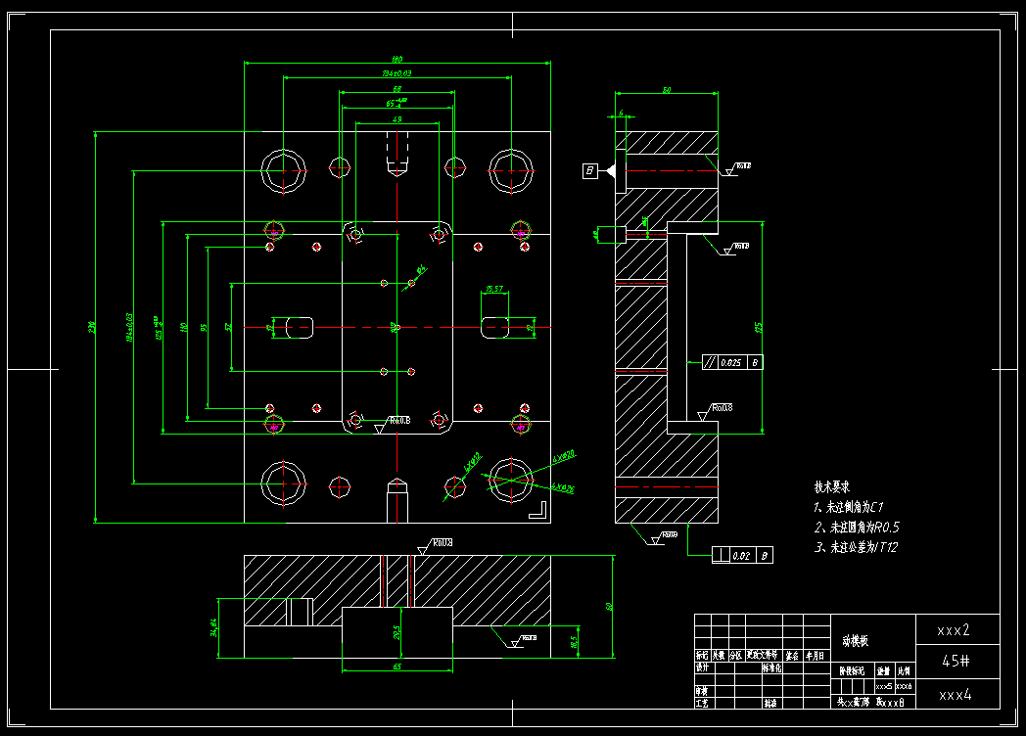Click the 标准化 cell in title block

point(772,667)
